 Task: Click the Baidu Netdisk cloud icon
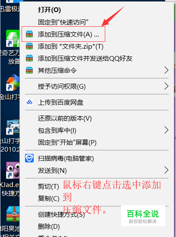coord(29,102)
